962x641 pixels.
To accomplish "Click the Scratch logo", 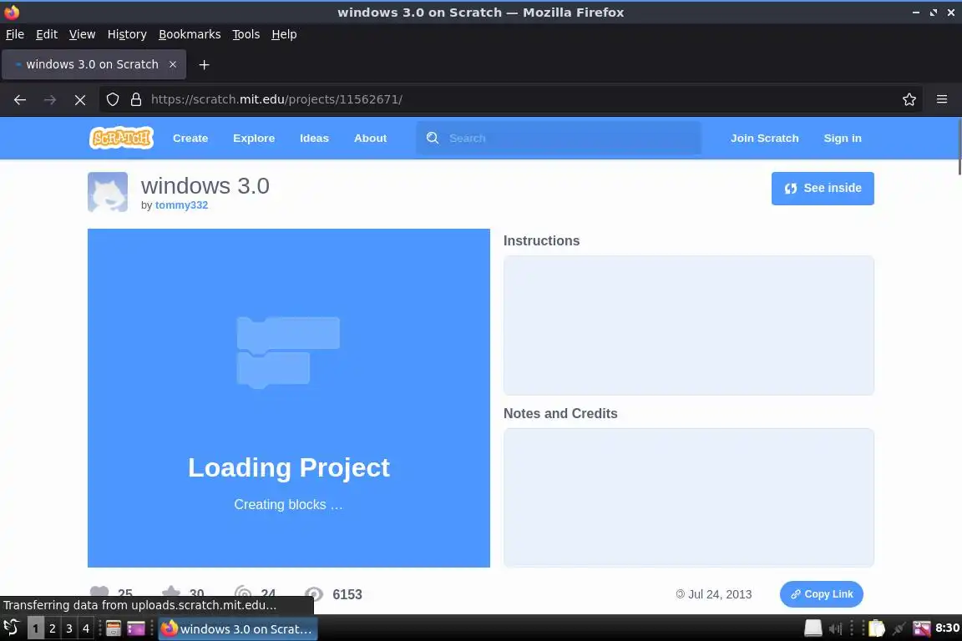I will coord(121,138).
